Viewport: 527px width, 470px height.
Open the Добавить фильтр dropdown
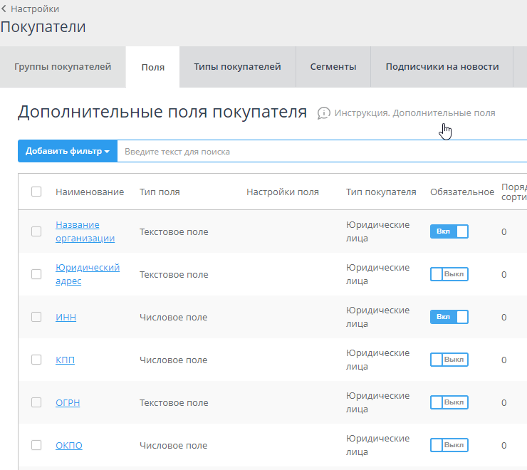tap(68, 152)
